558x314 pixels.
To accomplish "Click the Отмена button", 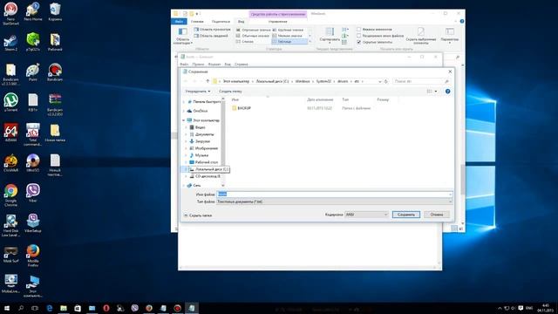I will (437, 215).
